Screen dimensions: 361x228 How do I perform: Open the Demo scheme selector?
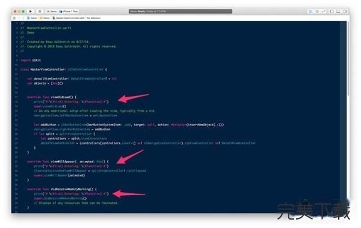tap(52, 11)
